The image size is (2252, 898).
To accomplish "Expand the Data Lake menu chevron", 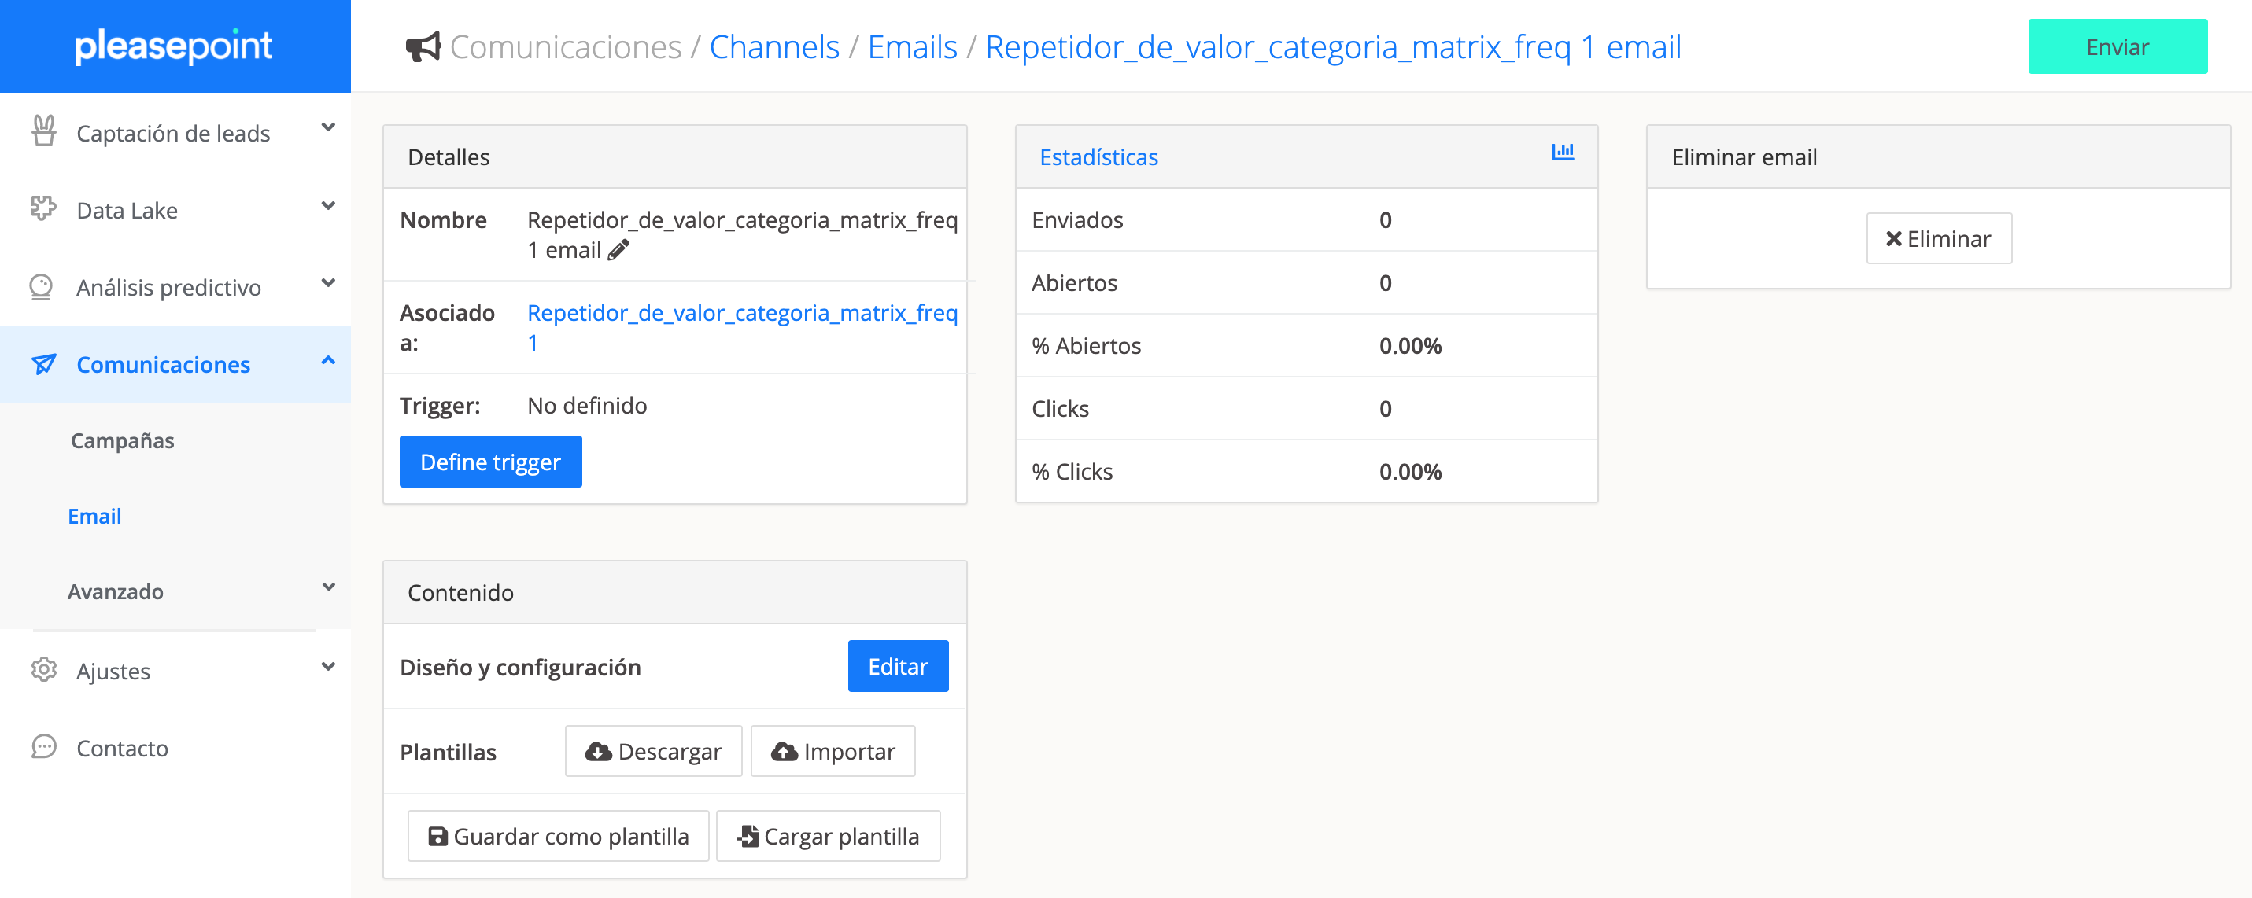I will [328, 206].
